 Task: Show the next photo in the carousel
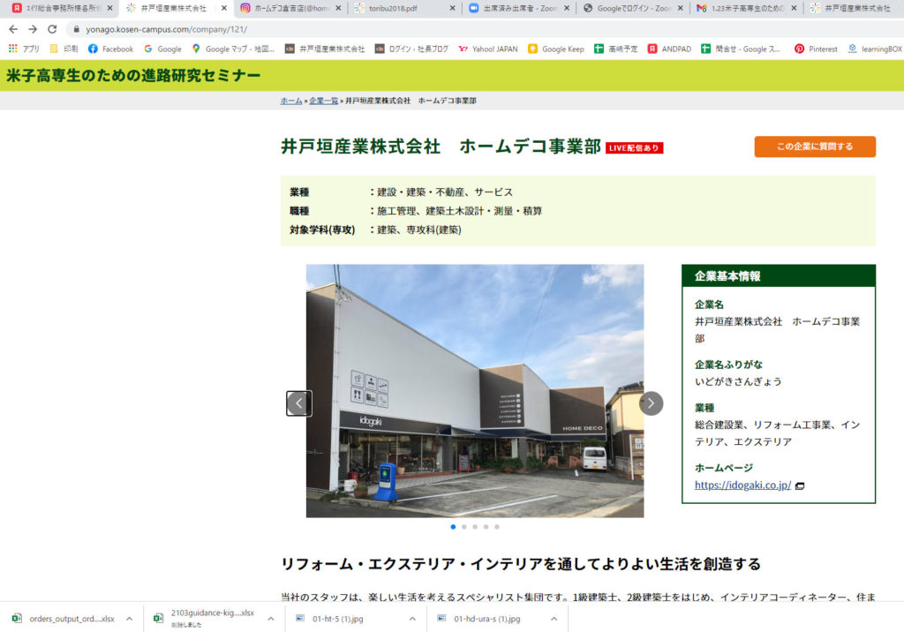pyautogui.click(x=651, y=403)
